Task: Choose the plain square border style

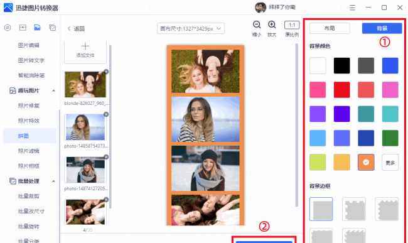Action: click(321, 209)
